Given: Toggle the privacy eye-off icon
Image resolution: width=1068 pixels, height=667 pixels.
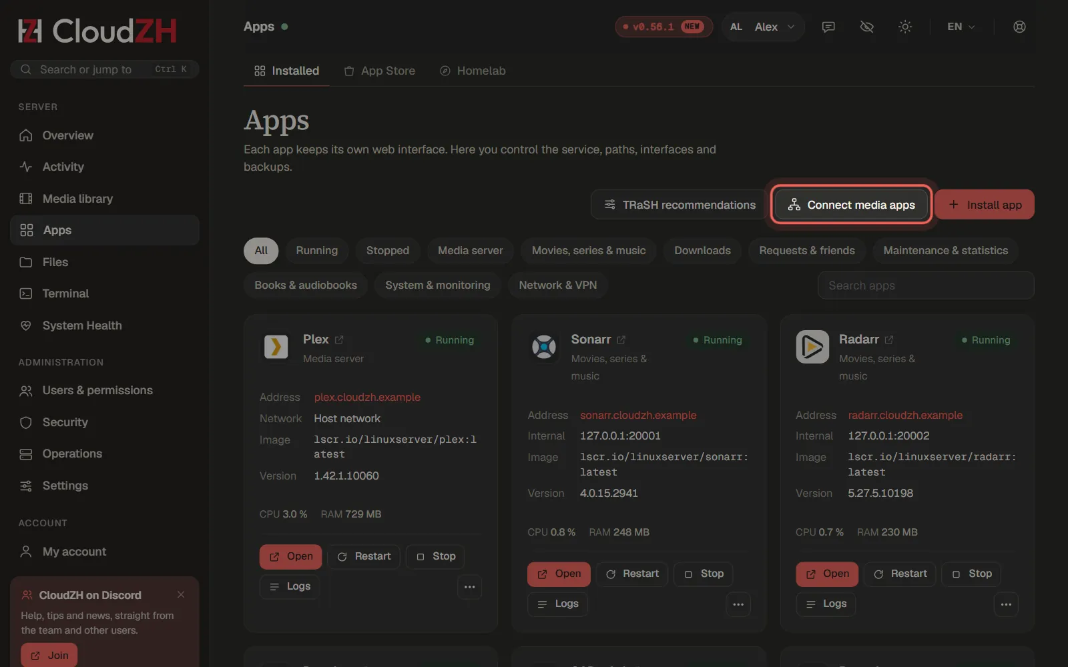Looking at the screenshot, I should [867, 27].
